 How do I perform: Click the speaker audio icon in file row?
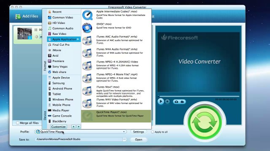(36, 36)
